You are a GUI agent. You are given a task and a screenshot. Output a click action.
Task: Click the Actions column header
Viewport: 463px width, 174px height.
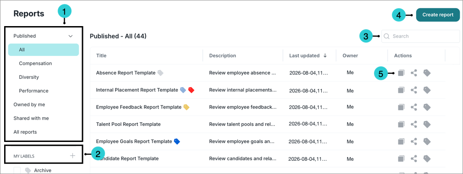point(403,55)
